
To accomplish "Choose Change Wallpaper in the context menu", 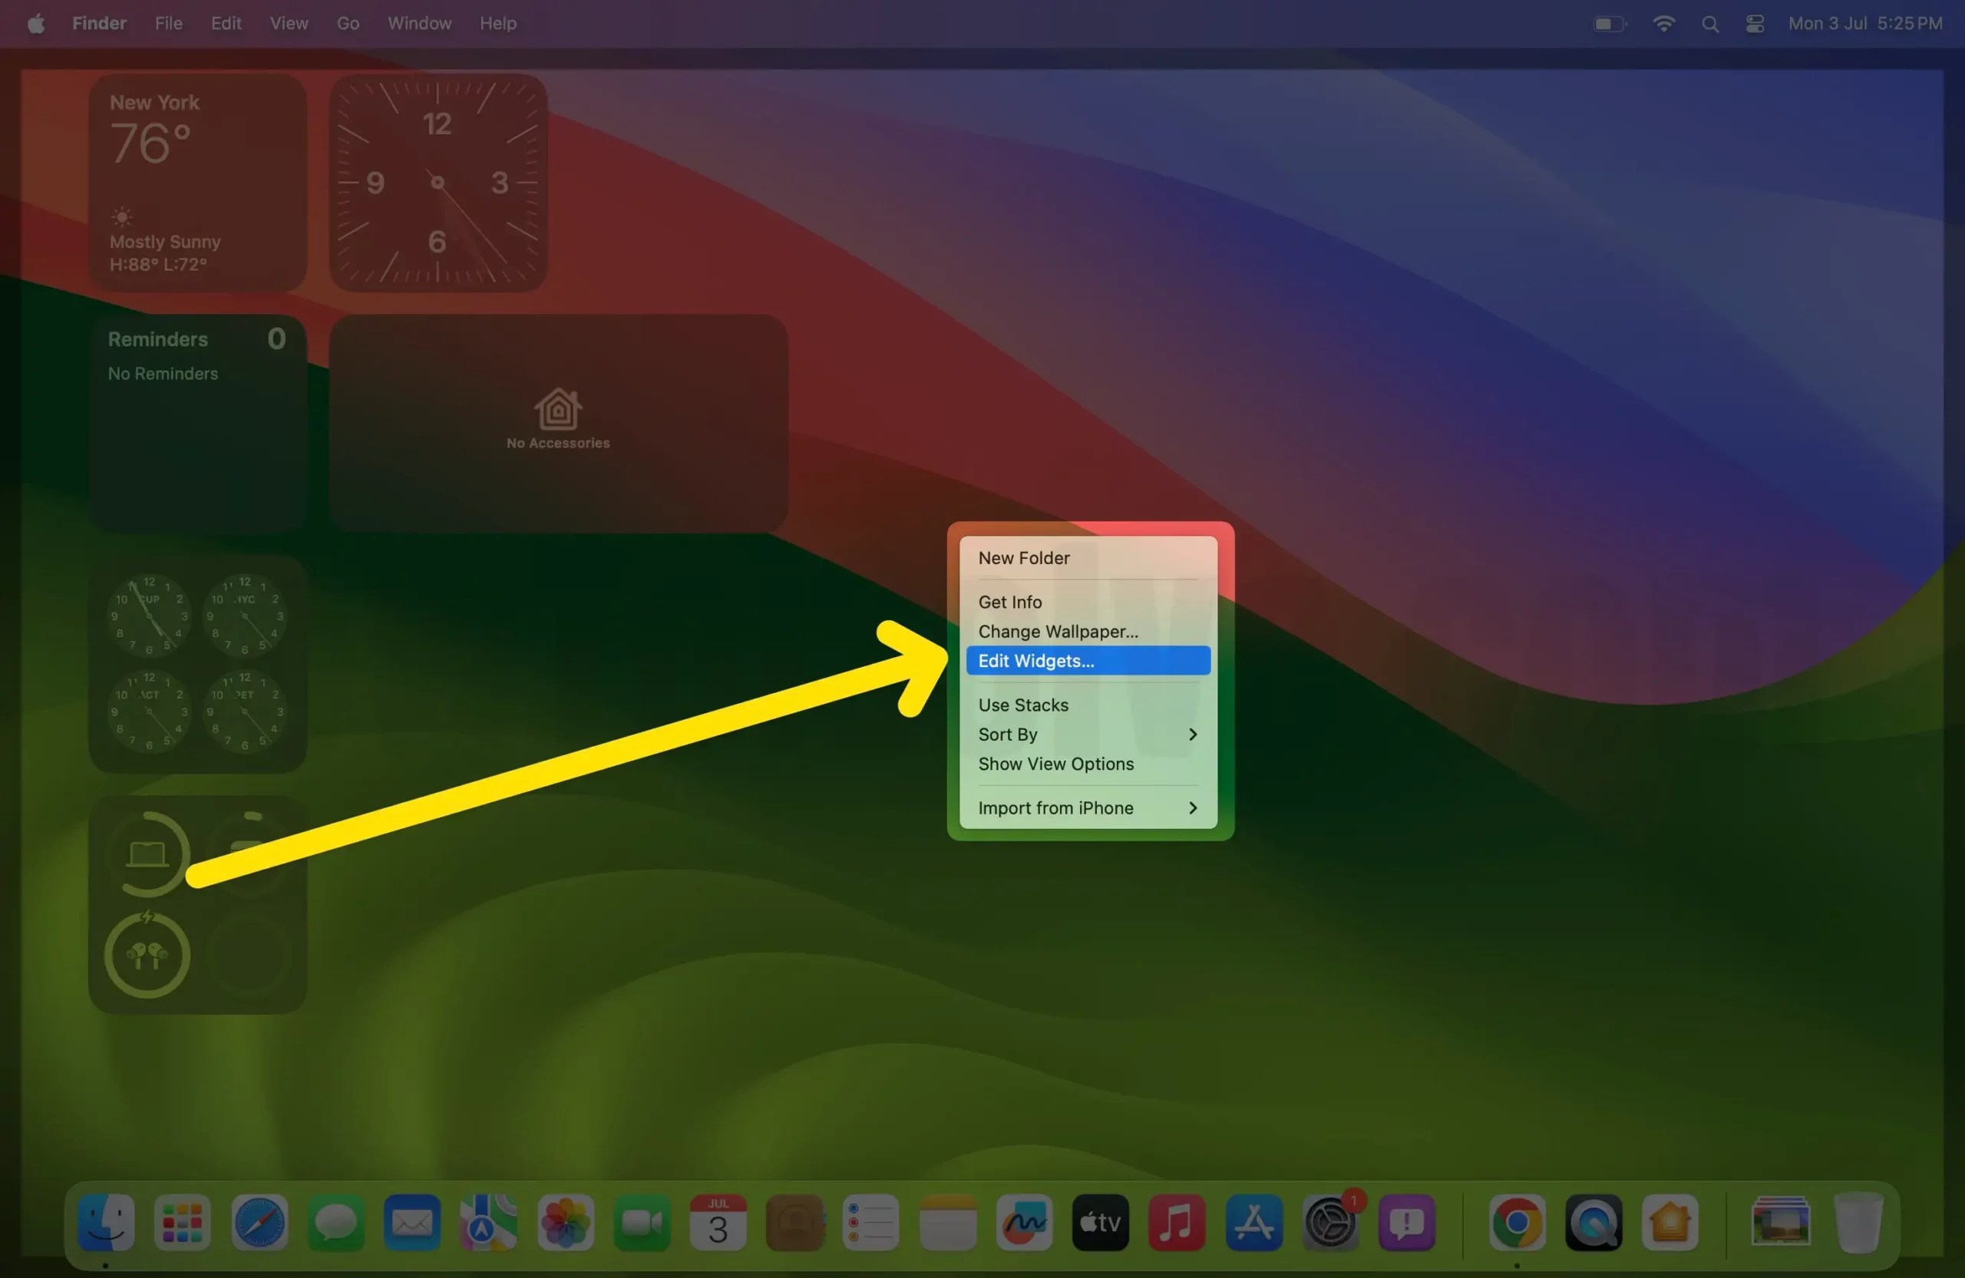I will coord(1058,632).
